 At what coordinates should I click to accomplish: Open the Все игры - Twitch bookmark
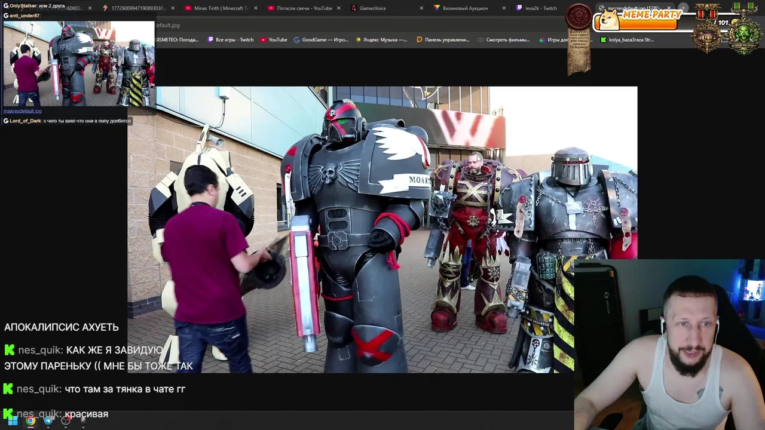231,40
